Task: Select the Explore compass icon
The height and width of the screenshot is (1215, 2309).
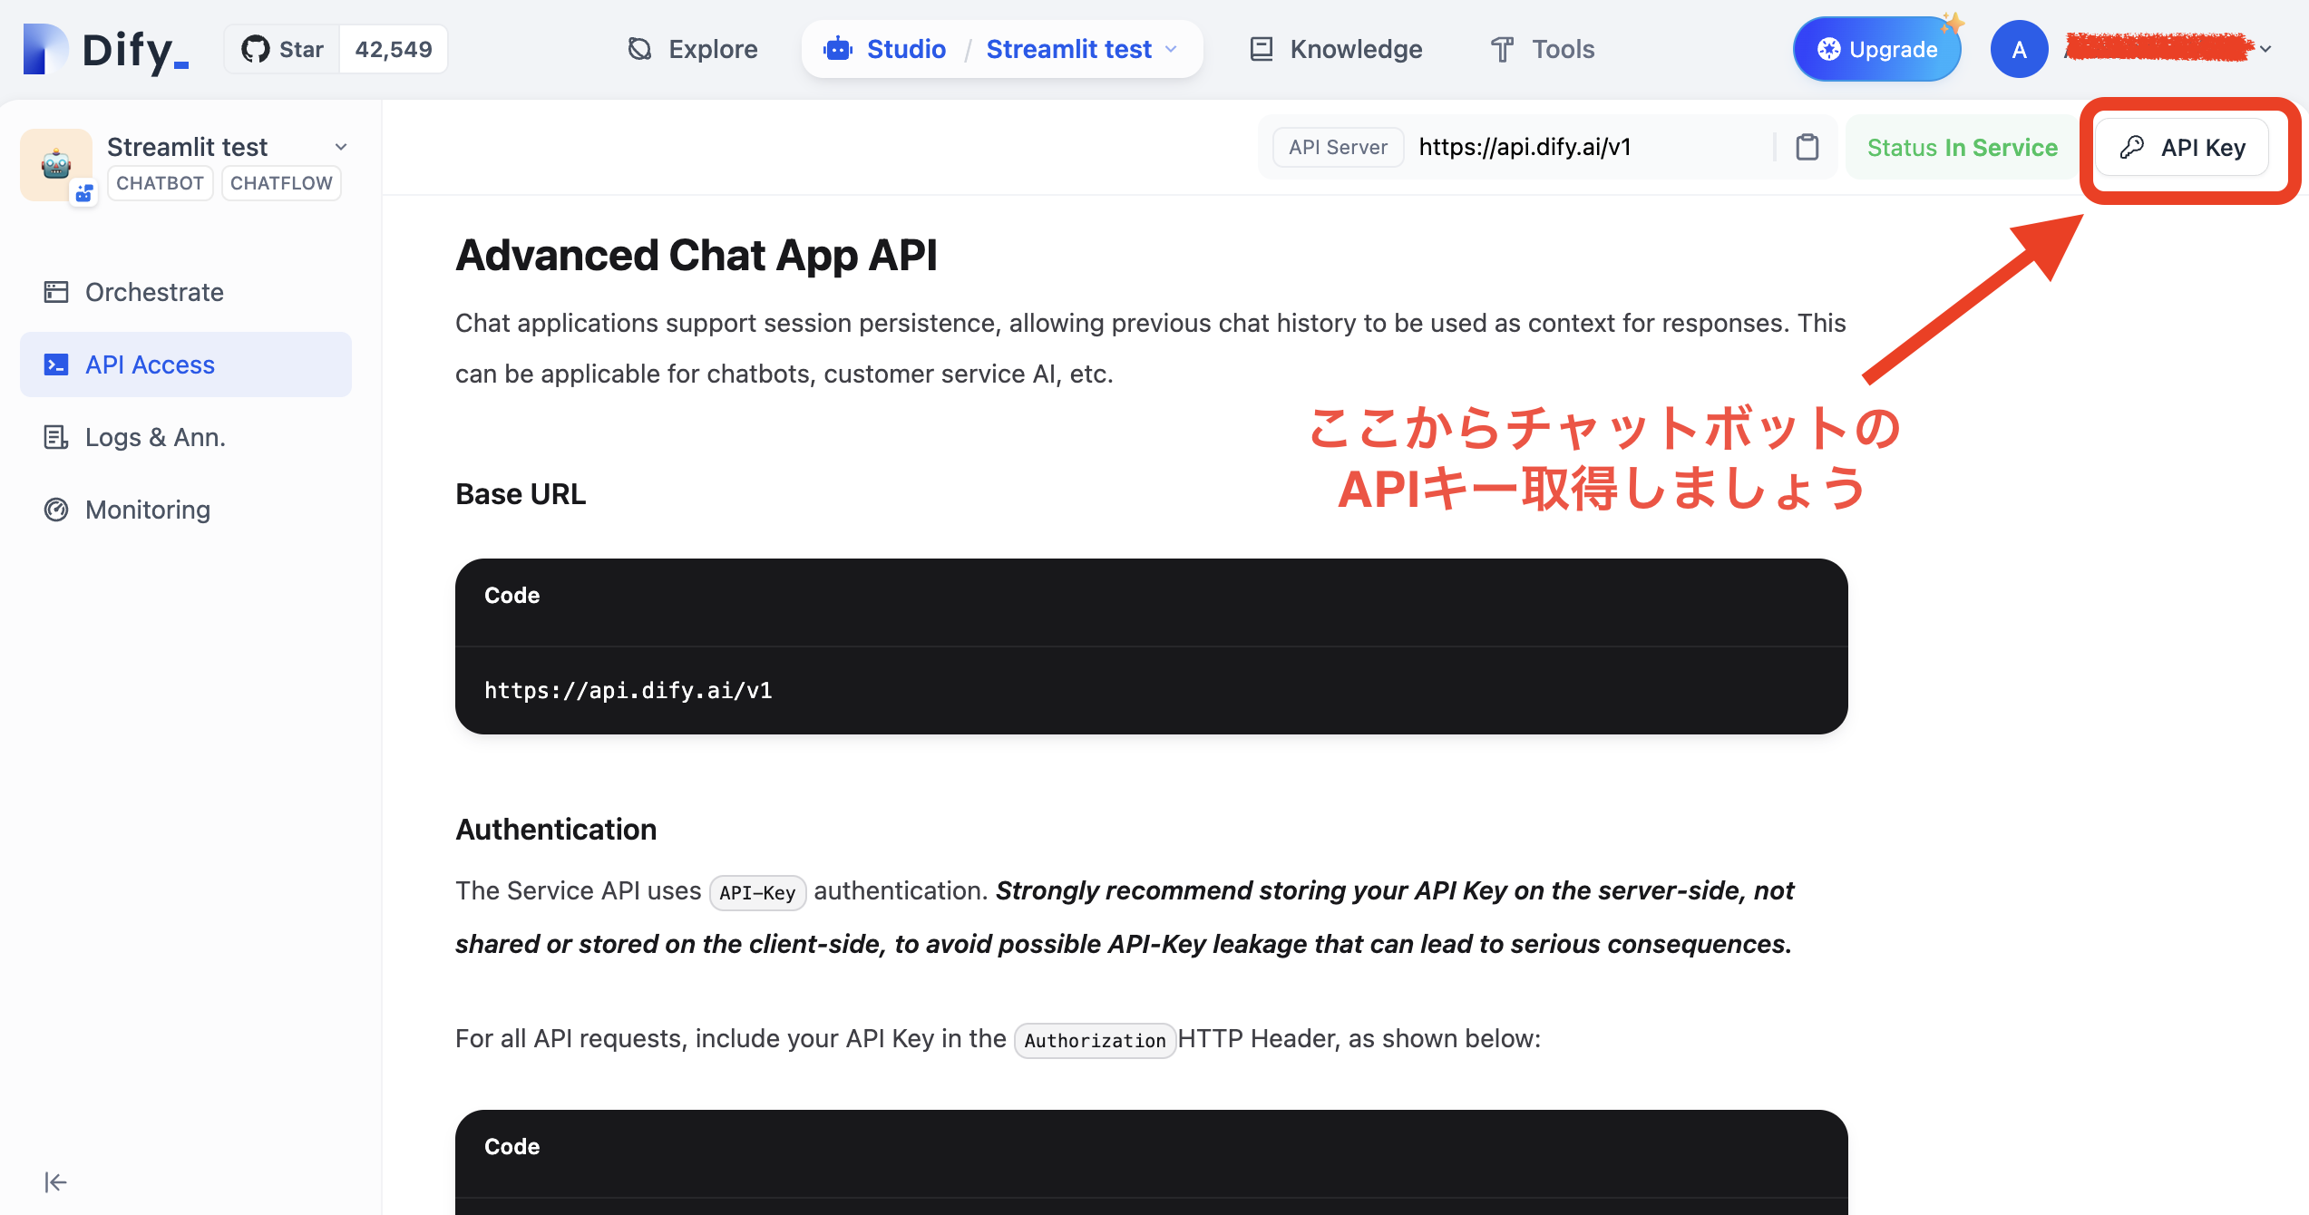Action: click(x=638, y=48)
